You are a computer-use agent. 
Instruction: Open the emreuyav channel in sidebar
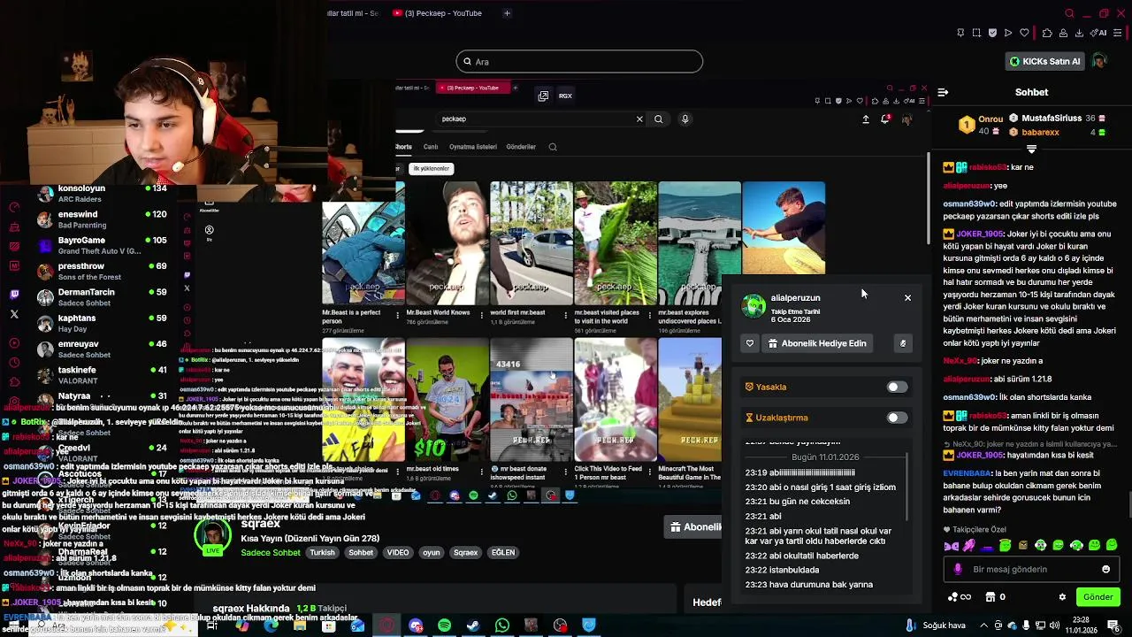pos(102,349)
